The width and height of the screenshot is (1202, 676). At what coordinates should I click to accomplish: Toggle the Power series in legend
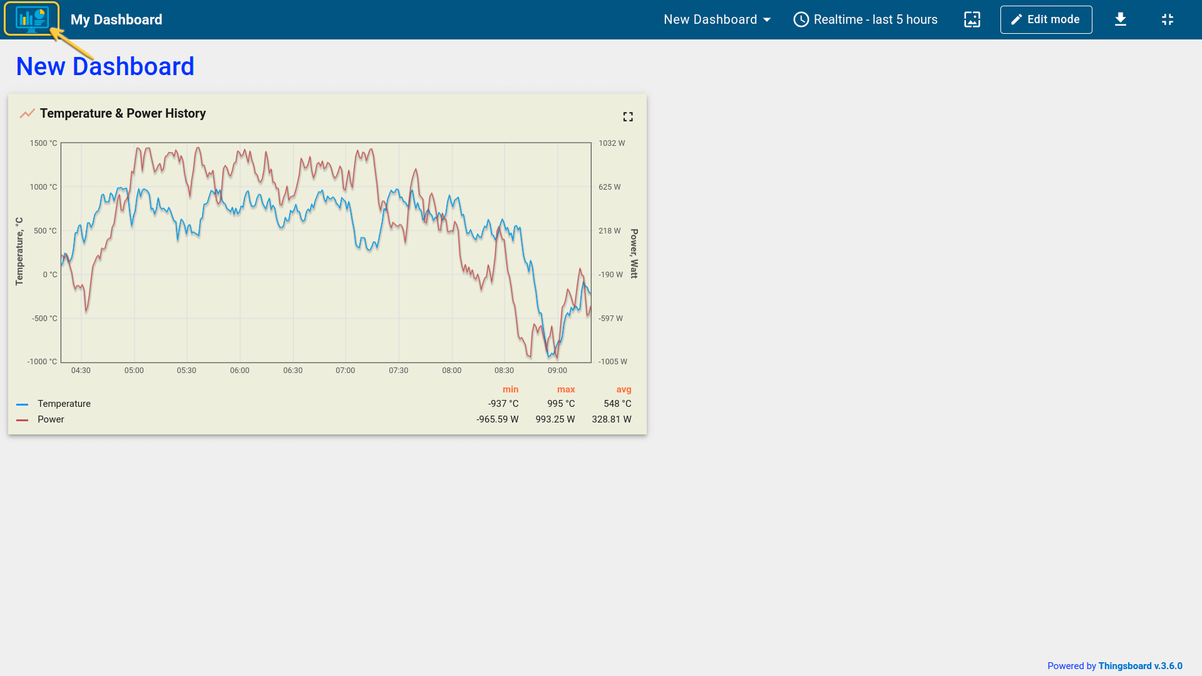(x=51, y=419)
